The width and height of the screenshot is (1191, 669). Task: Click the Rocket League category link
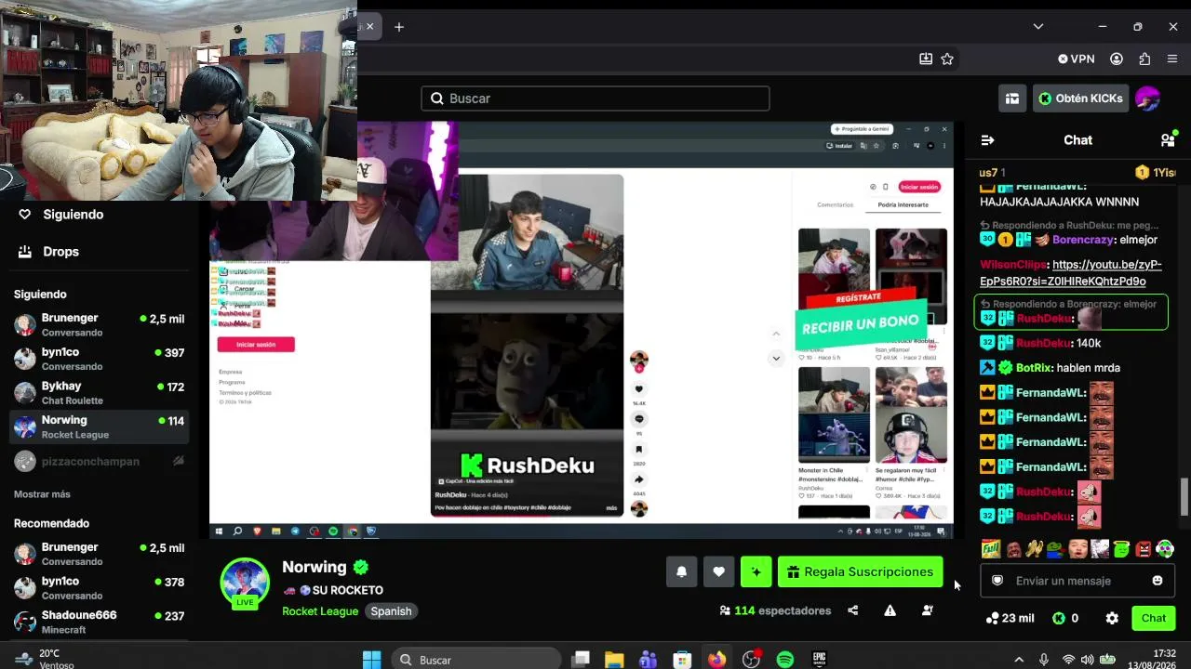tap(320, 611)
